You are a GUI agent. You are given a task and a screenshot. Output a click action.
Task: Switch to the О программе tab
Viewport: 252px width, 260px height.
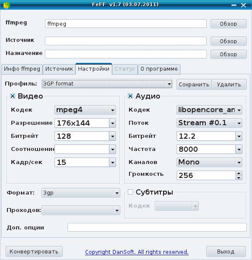pos(159,69)
